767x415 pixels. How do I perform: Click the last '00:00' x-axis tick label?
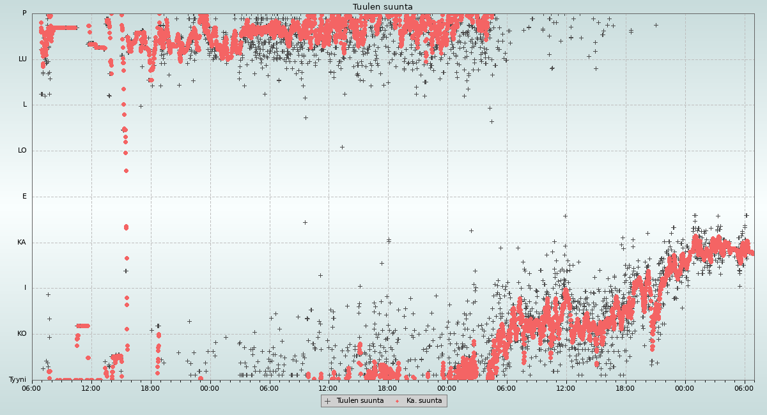coord(685,388)
